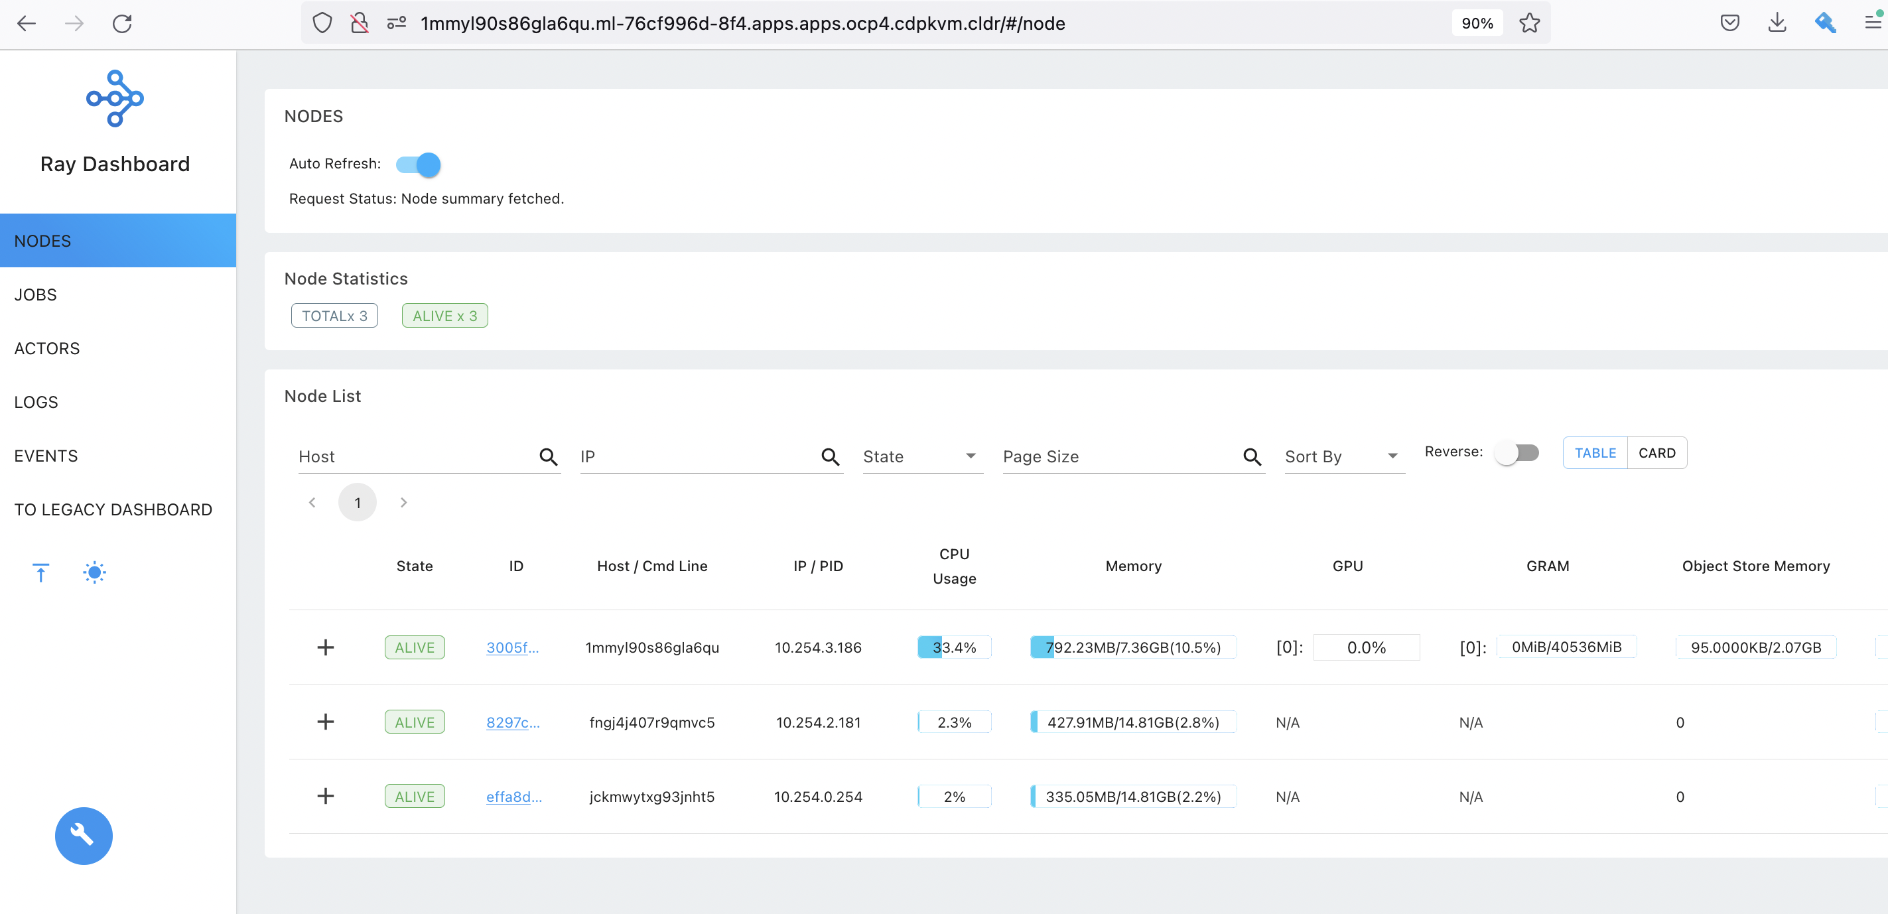Enable the Reverse sort switch

coord(1517,452)
